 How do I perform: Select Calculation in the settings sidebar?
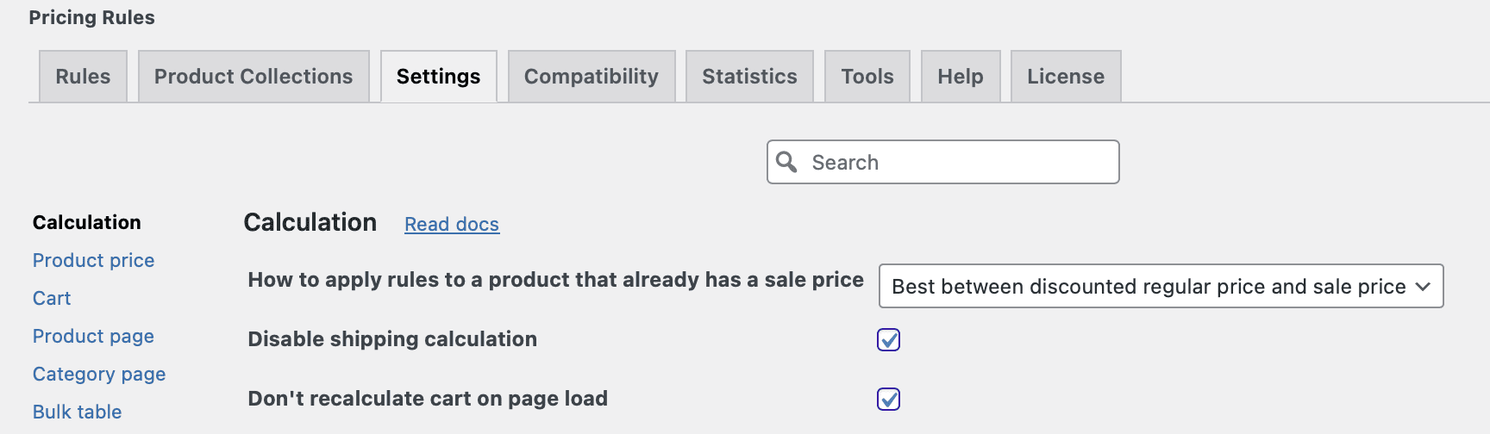(86, 222)
